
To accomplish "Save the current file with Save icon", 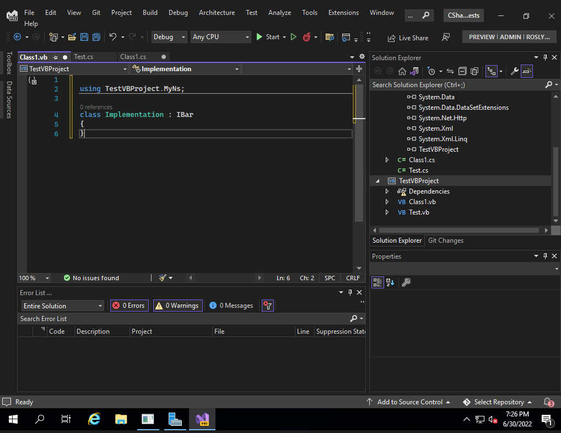I will coord(84,37).
